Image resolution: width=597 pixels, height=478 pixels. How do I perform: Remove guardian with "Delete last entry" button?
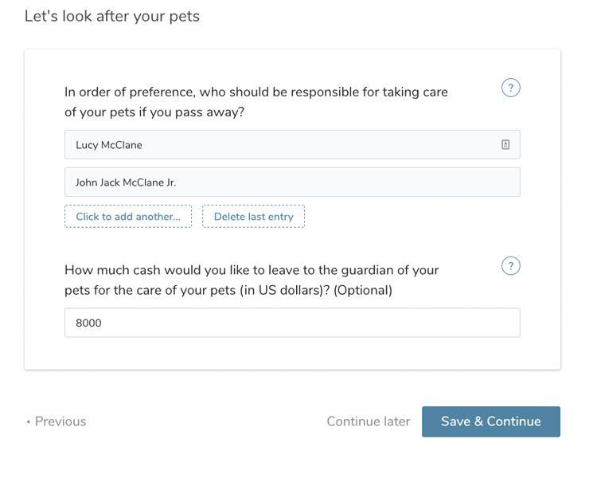[x=253, y=217]
